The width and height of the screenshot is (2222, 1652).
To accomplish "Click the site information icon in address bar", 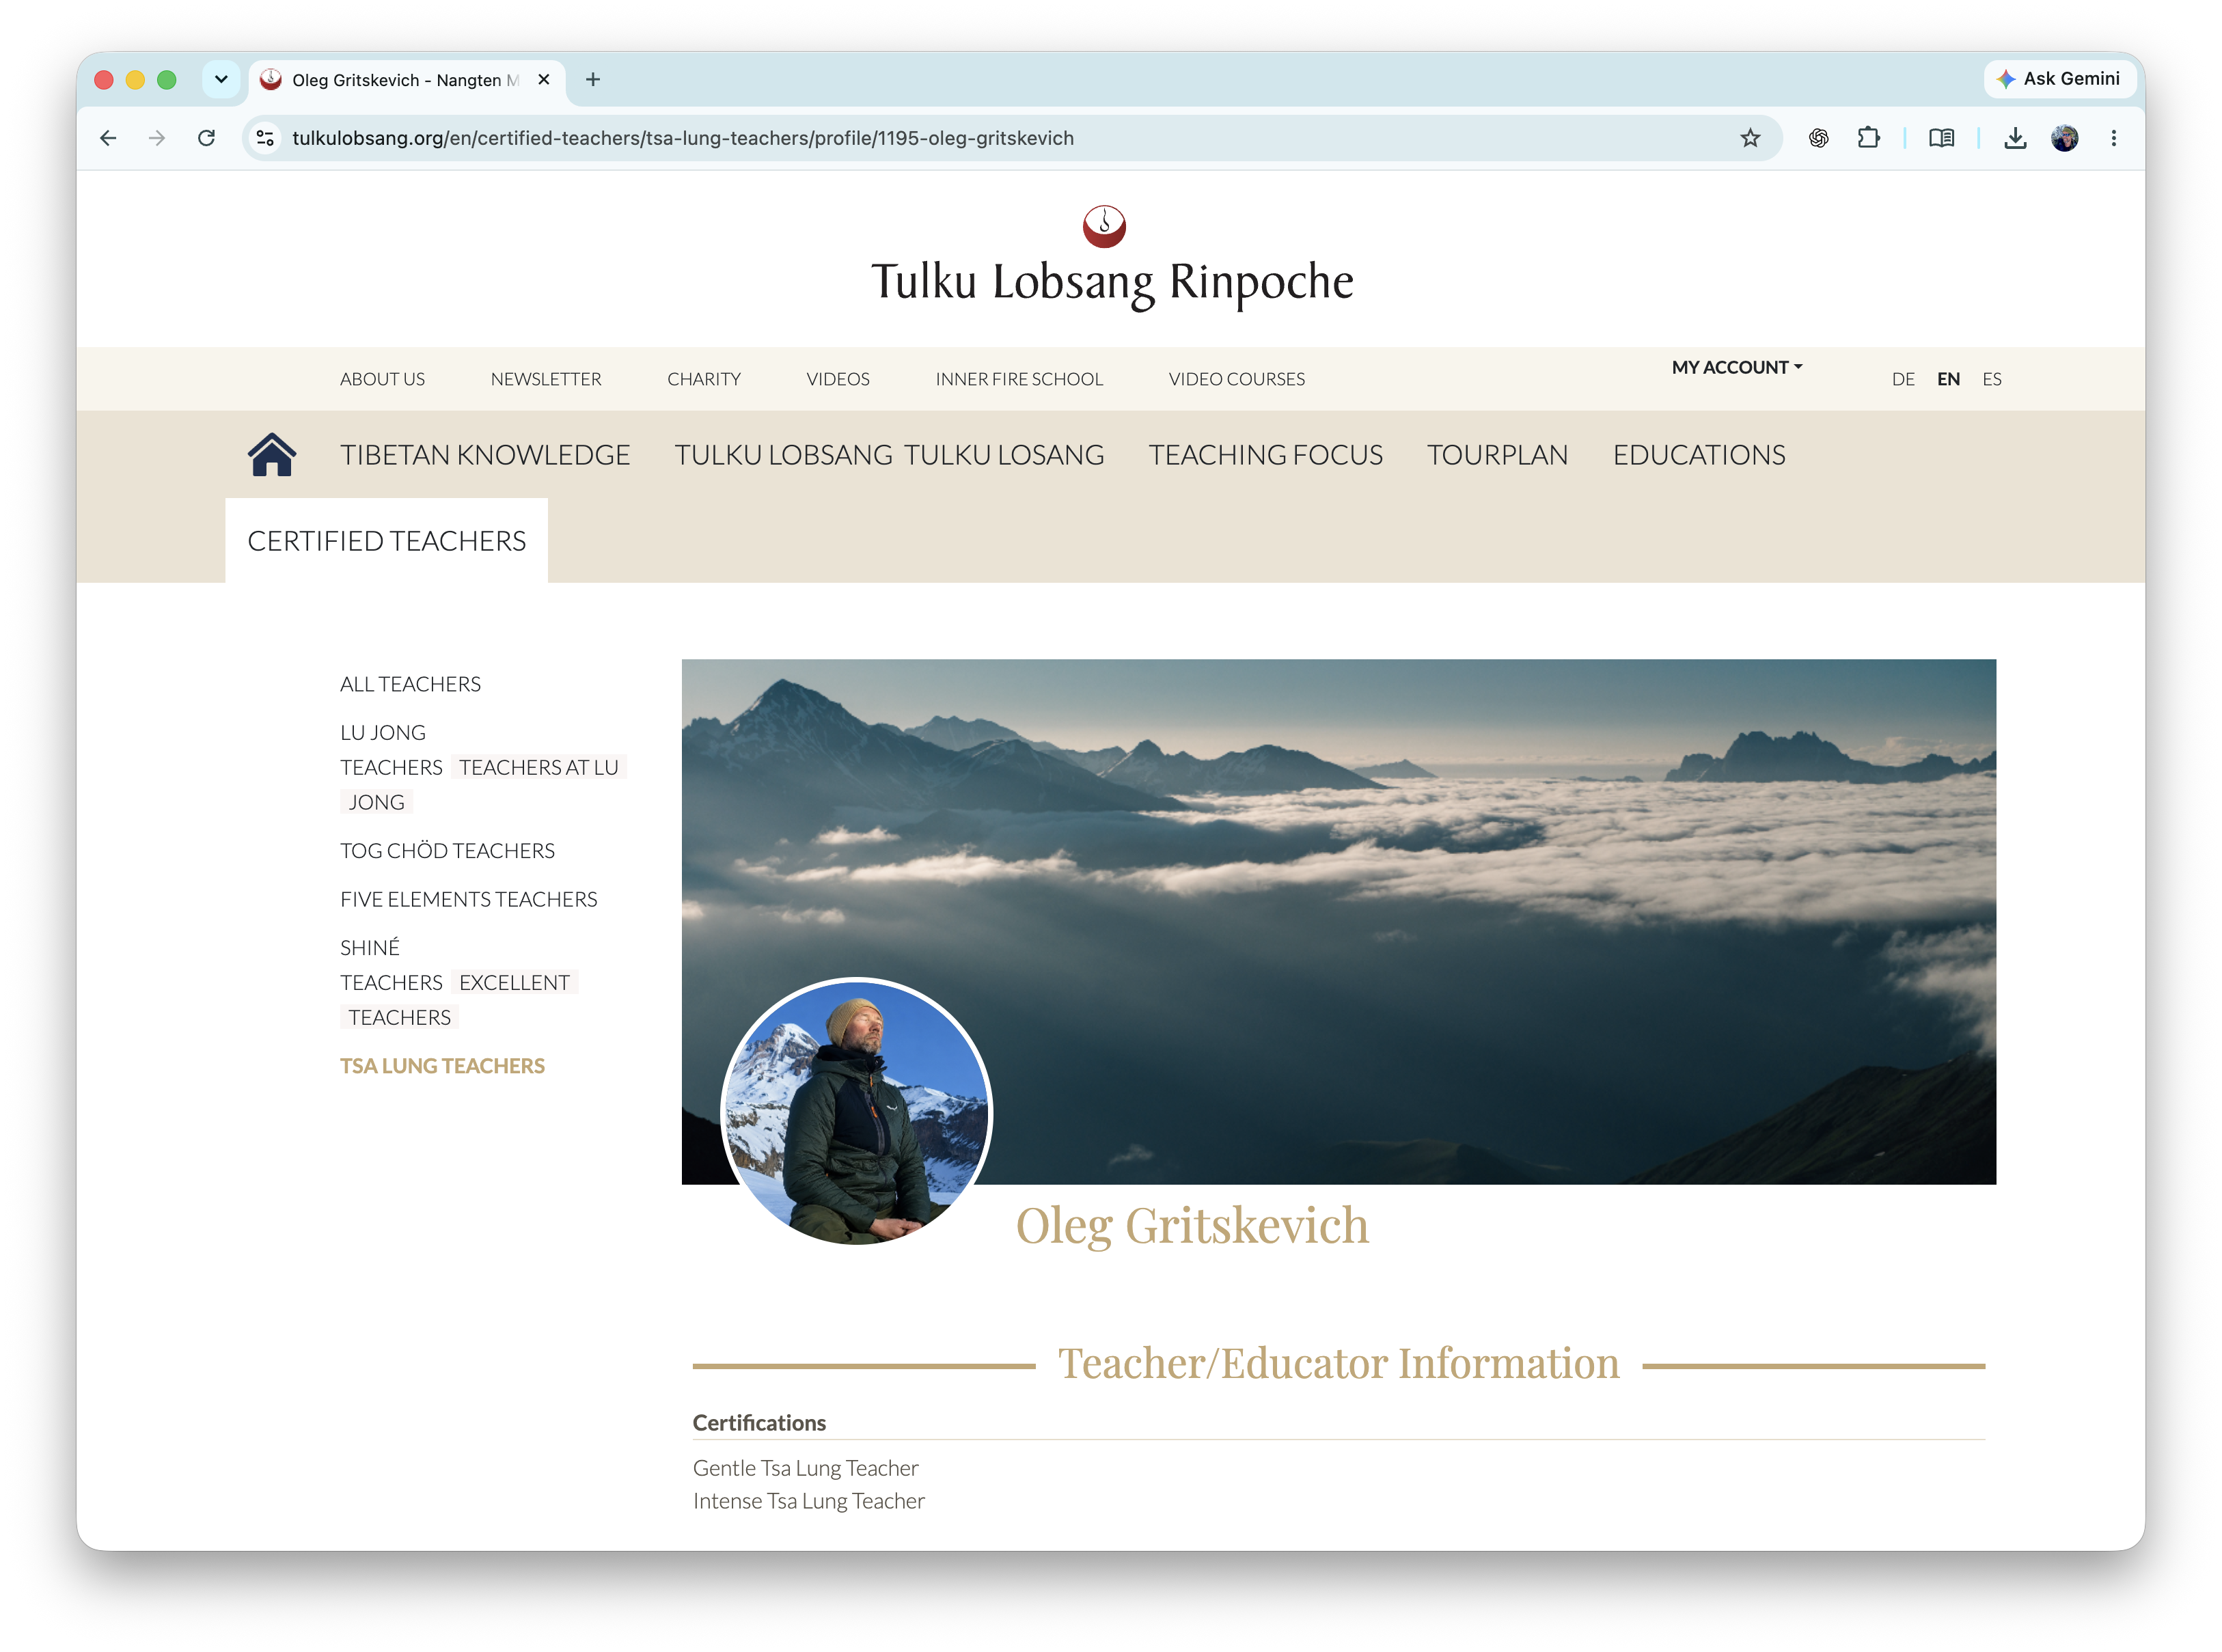I will click(x=265, y=138).
